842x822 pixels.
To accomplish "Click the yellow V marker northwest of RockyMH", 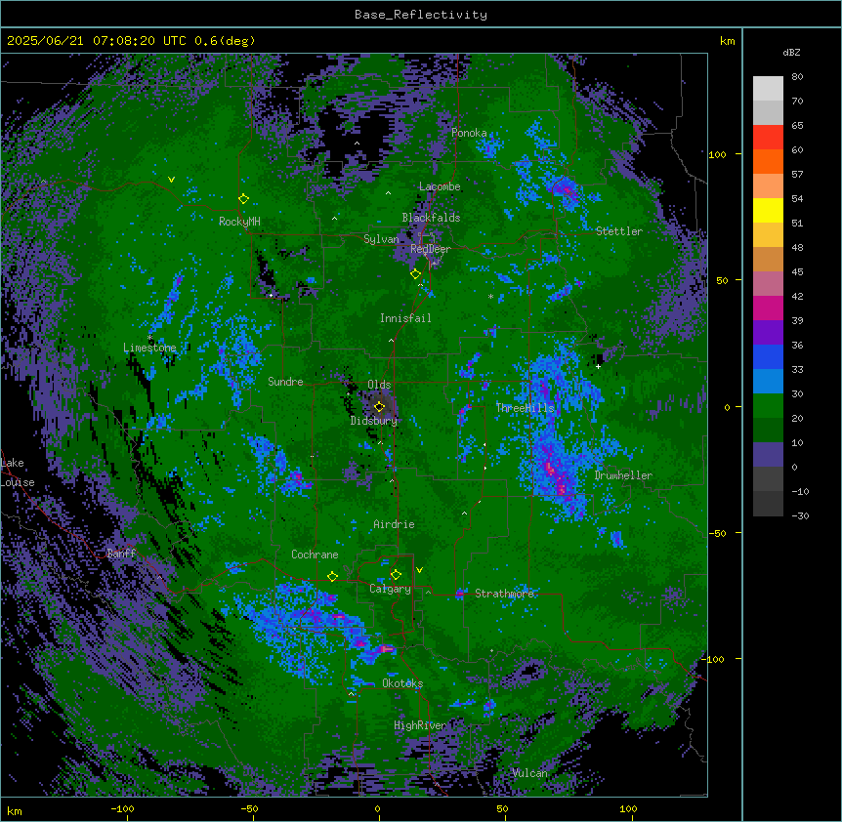I will (171, 180).
